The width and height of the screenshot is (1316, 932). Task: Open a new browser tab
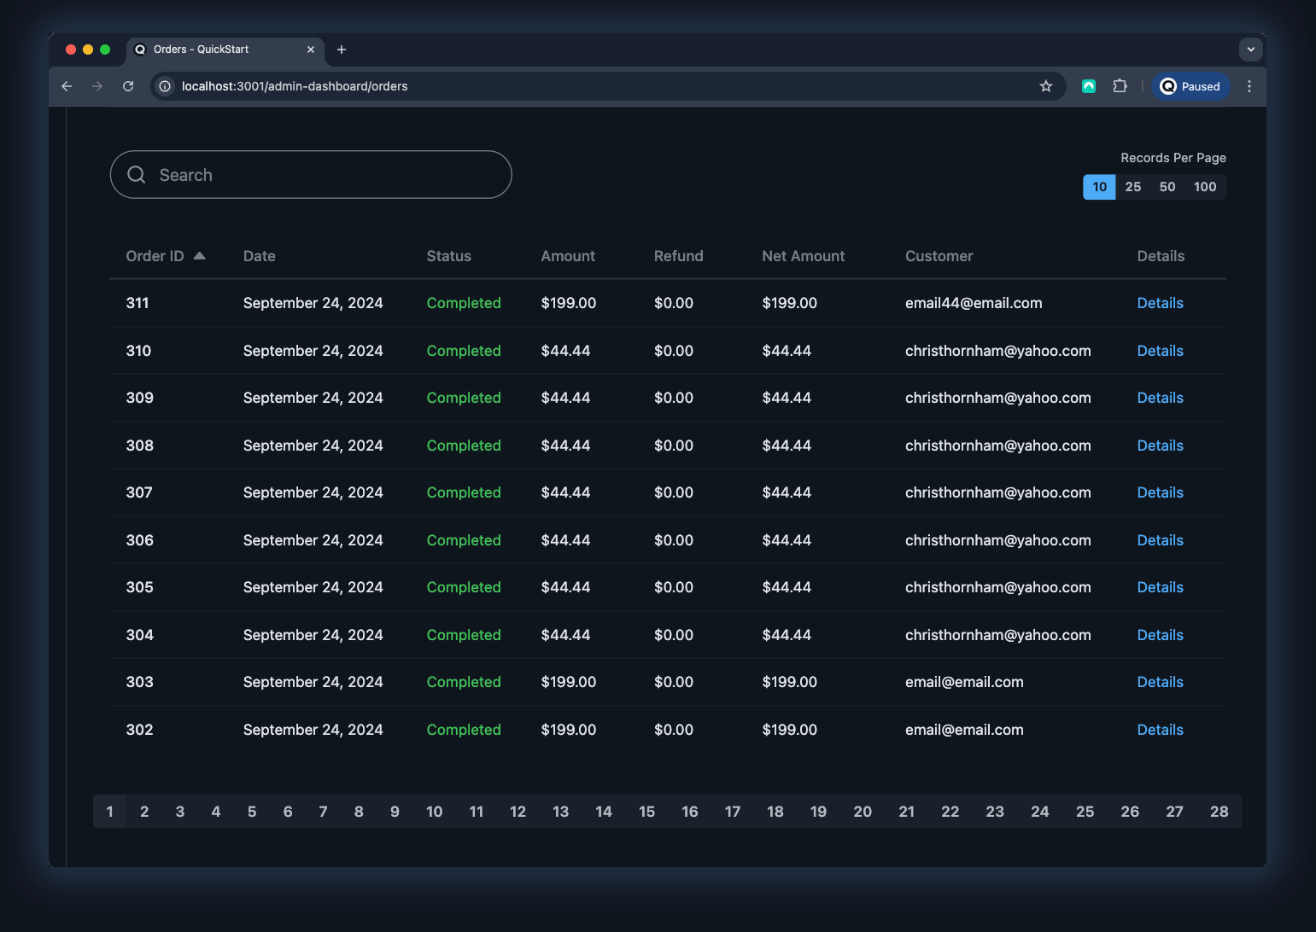coord(342,50)
